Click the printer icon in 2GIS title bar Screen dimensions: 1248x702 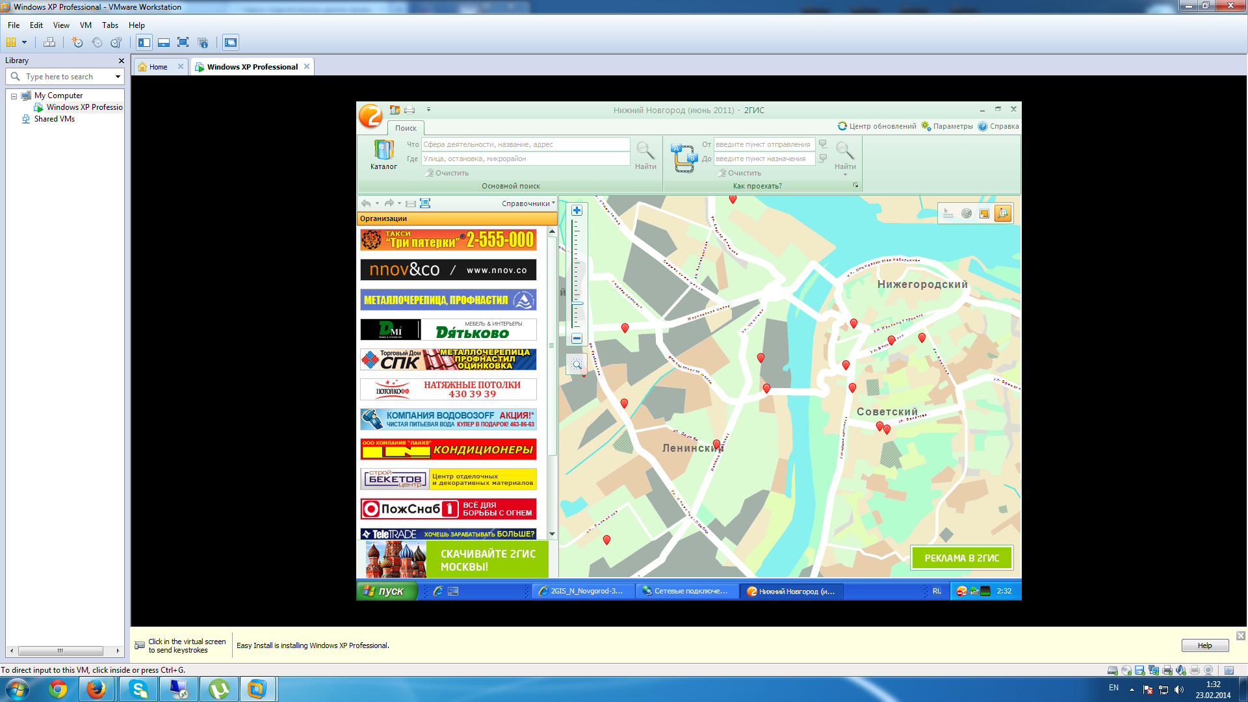click(409, 110)
